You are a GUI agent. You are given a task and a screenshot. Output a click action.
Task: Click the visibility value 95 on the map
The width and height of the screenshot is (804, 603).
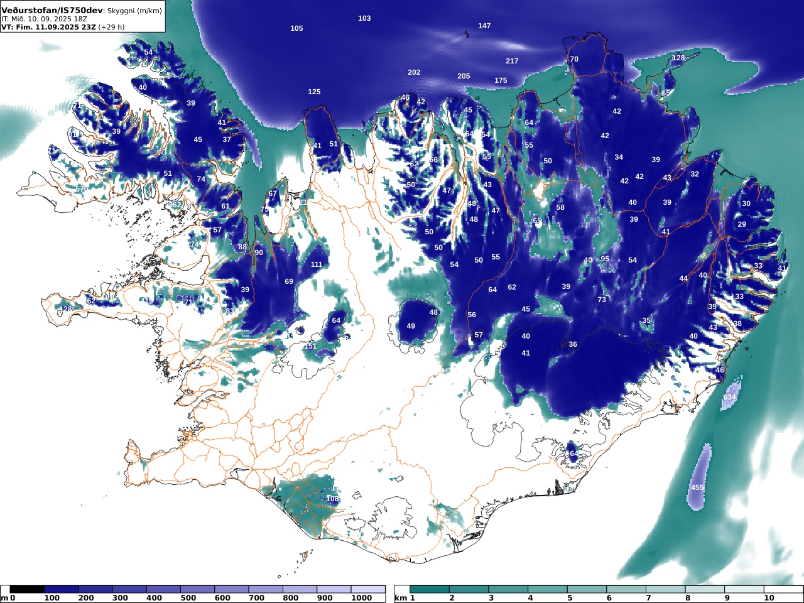pos(605,259)
